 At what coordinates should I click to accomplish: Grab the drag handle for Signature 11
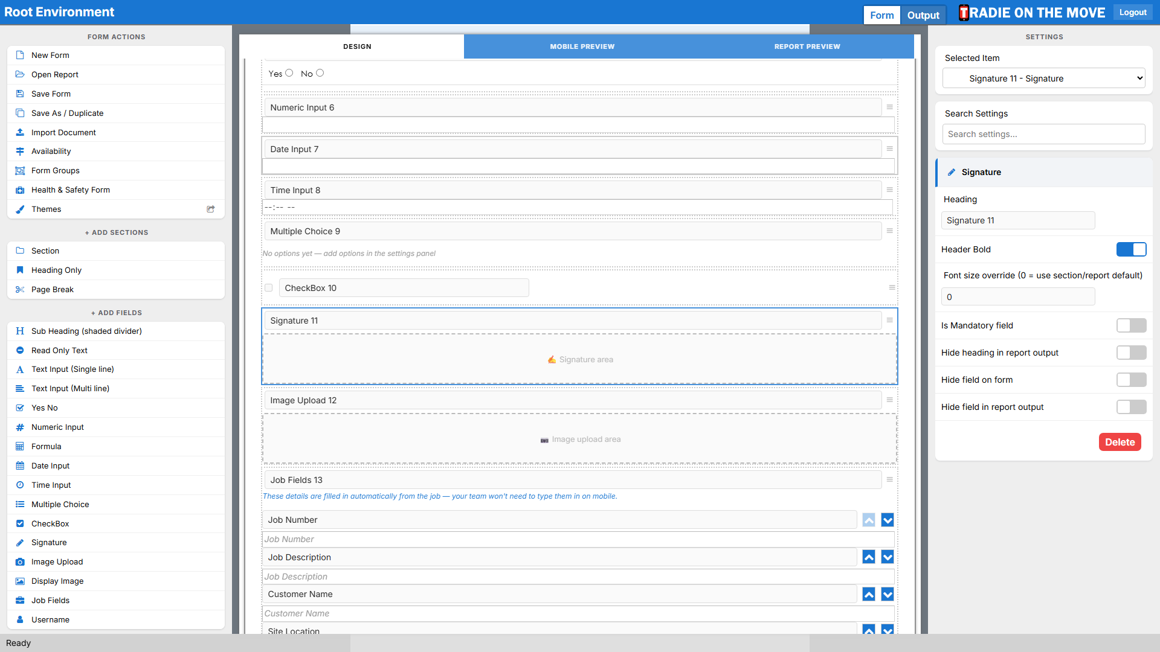pos(889,320)
